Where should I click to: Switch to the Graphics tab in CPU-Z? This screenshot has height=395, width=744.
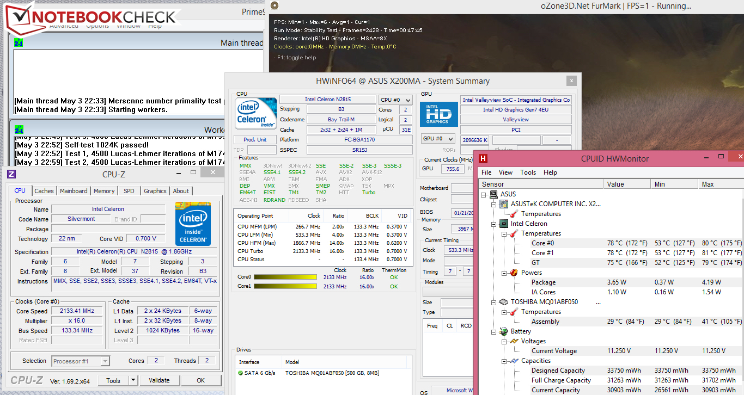[155, 191]
